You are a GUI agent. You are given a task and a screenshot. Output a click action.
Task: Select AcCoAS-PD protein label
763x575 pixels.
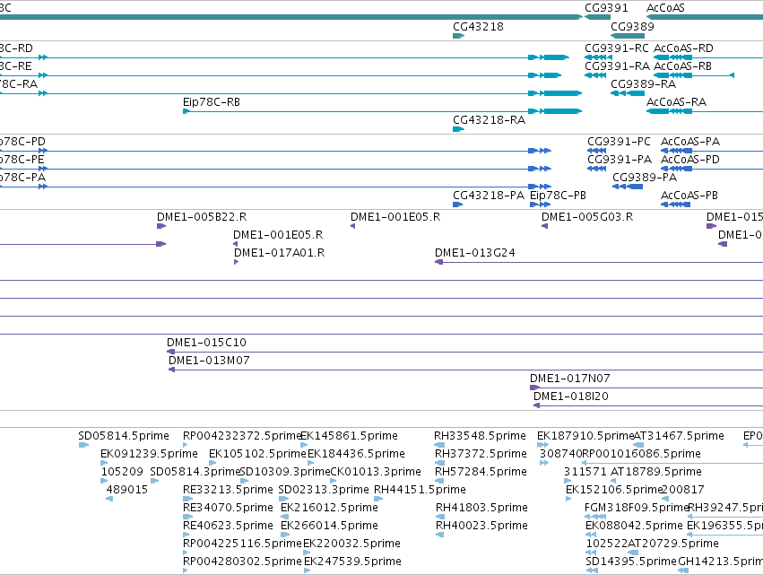point(690,160)
